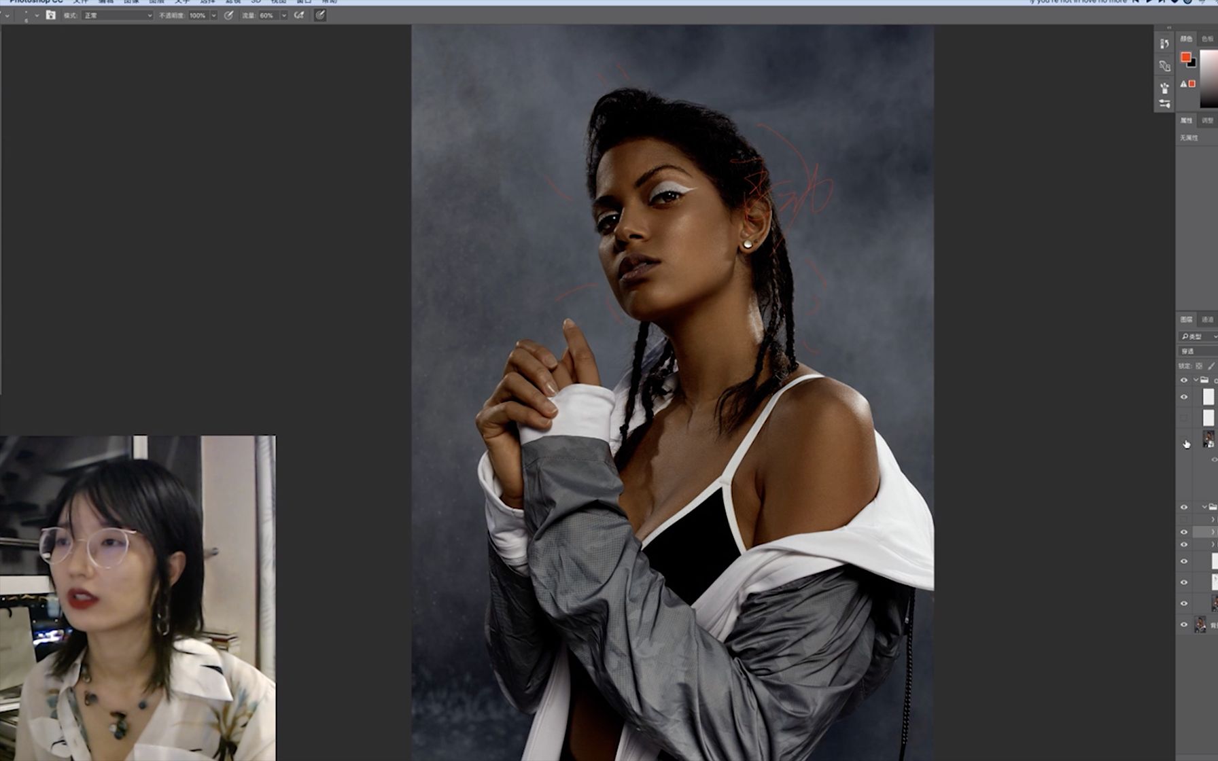Select the second white layer thumbnail
This screenshot has height=761, width=1218.
[x=1208, y=417]
